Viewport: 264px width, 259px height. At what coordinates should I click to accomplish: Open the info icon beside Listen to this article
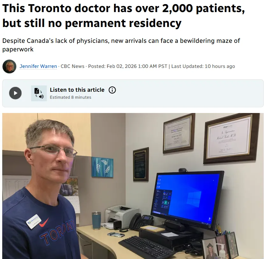coord(112,90)
